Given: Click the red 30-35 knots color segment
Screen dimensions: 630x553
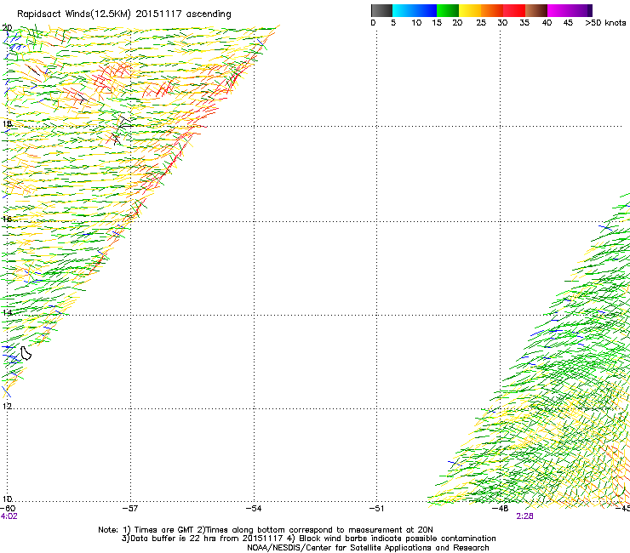Looking at the screenshot, I should [x=514, y=10].
